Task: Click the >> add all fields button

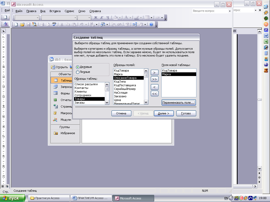Action: 155,79
